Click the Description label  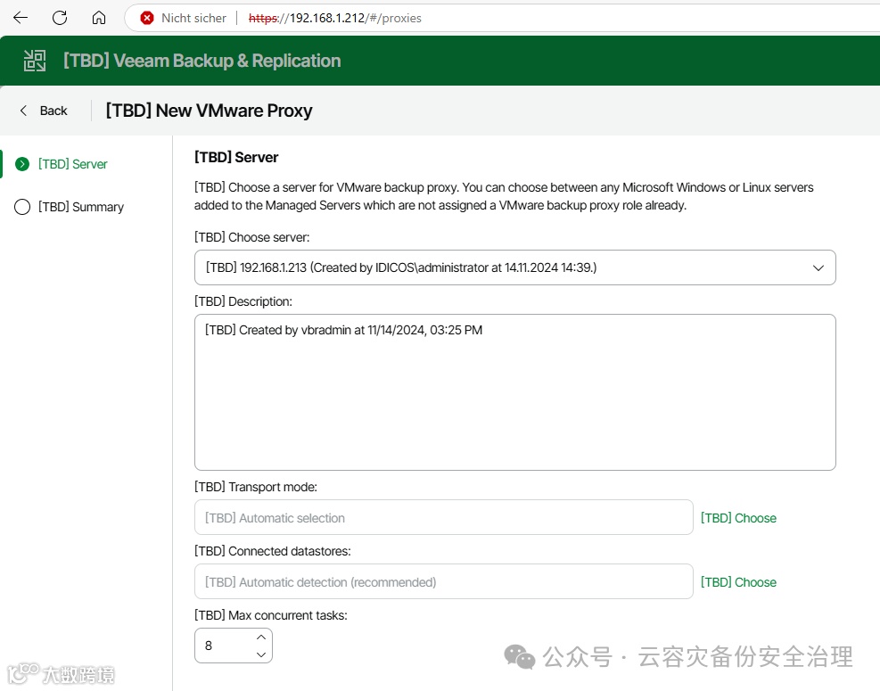243,301
